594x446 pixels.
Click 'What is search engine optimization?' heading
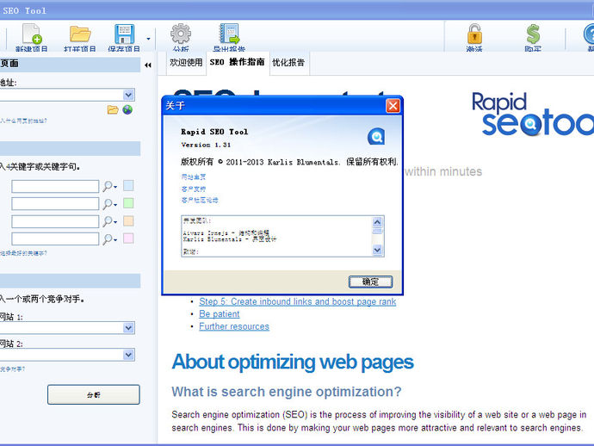[x=287, y=392]
